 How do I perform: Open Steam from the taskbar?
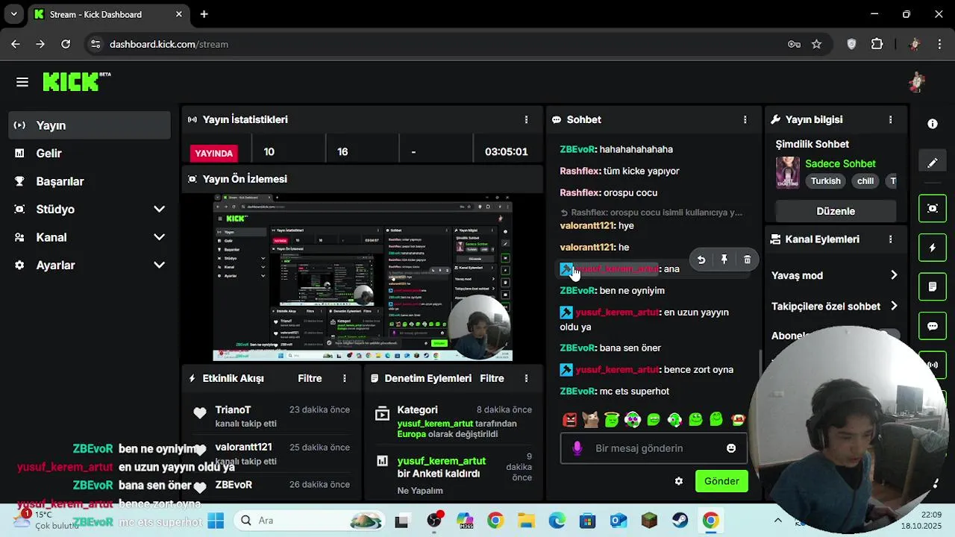click(x=680, y=521)
